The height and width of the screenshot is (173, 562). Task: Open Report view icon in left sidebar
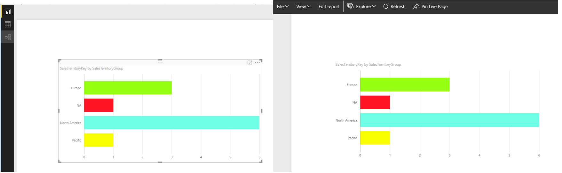click(x=8, y=12)
